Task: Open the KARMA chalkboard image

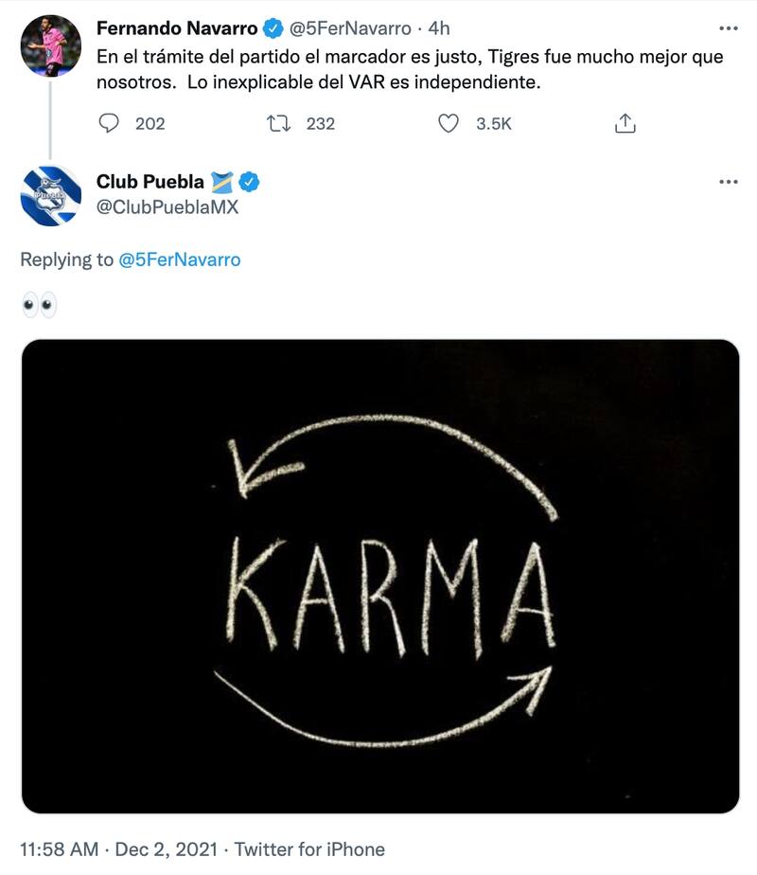Action: (379, 576)
